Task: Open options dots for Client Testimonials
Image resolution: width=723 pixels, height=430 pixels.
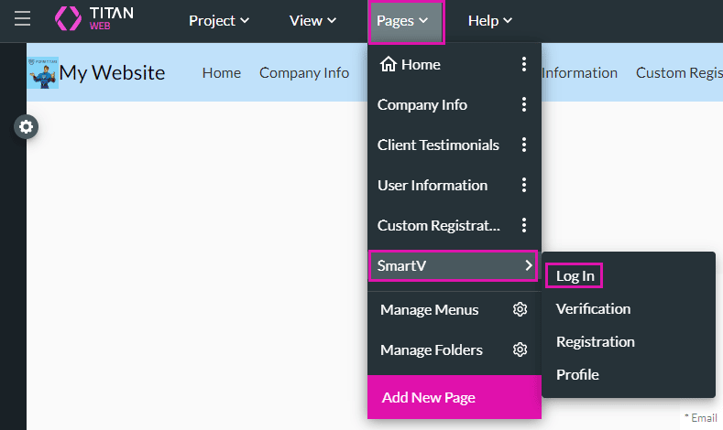Action: pos(524,145)
